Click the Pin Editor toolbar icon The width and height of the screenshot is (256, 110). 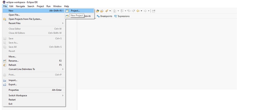point(154,11)
